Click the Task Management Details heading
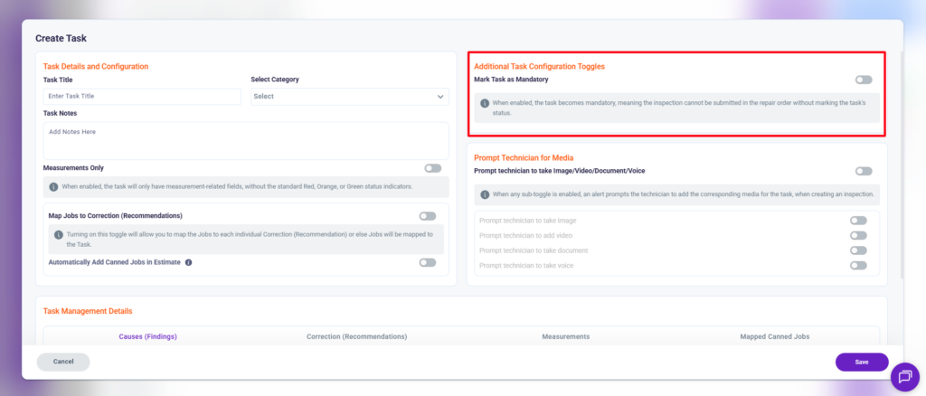 pyautogui.click(x=88, y=311)
